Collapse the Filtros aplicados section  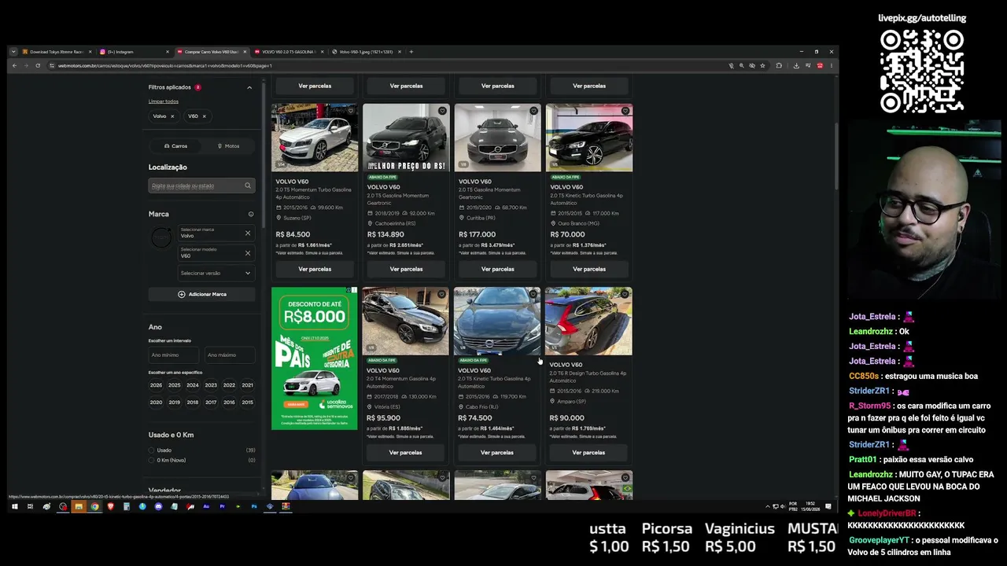coord(249,87)
